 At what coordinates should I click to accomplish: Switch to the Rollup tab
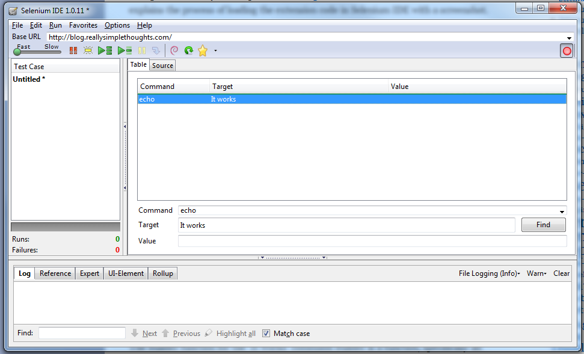point(163,273)
